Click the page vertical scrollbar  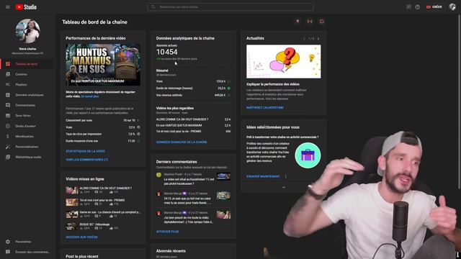coord(460,101)
